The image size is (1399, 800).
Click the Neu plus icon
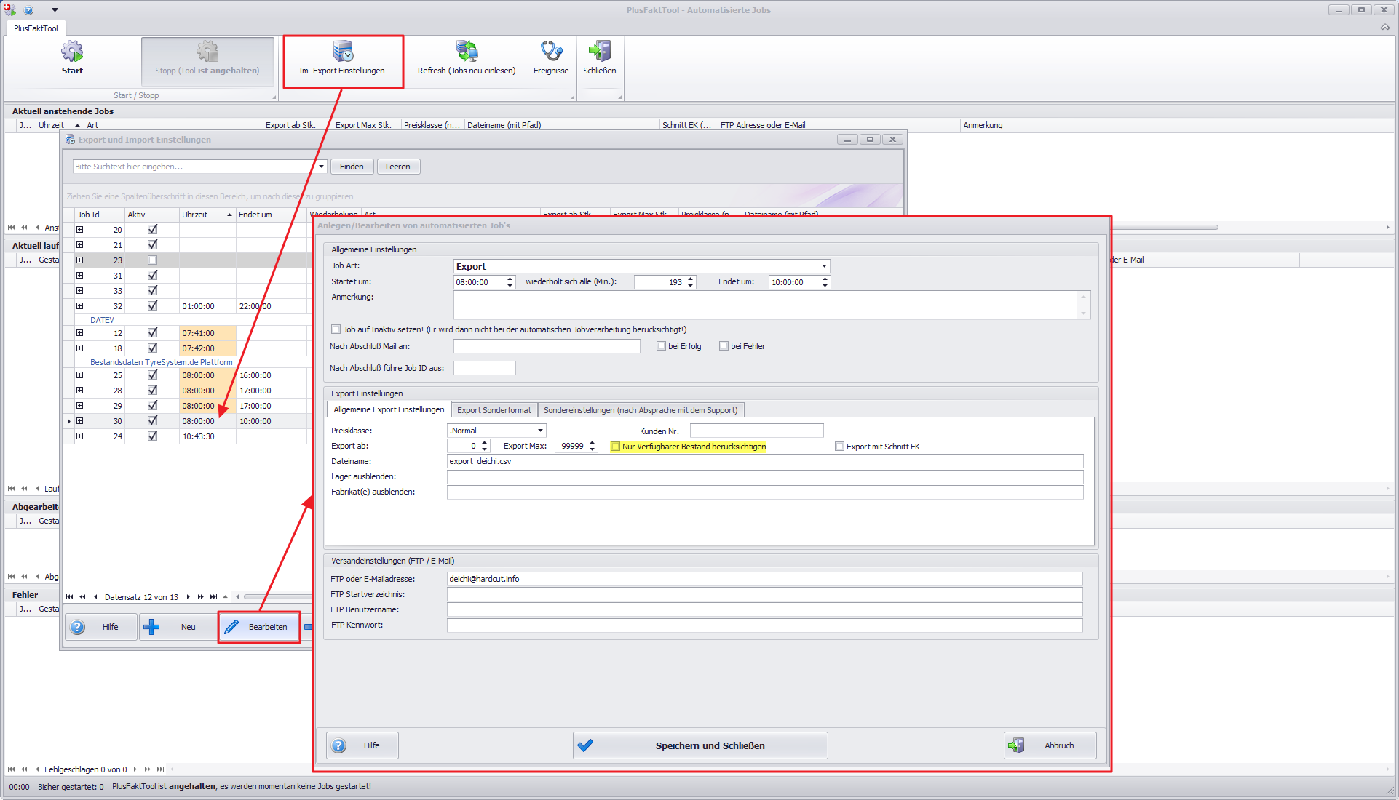click(151, 627)
